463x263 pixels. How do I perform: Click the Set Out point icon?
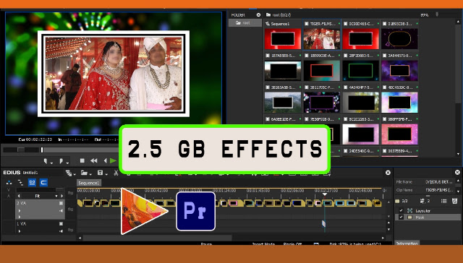[61, 161]
